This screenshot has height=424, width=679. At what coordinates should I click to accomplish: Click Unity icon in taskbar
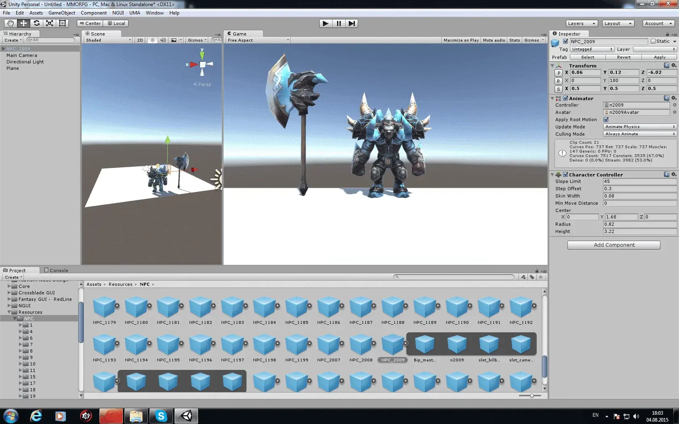[186, 416]
